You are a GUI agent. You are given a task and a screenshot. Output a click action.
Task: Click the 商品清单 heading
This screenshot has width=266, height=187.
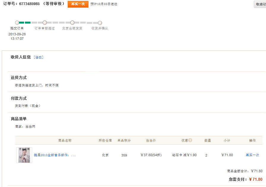point(19,119)
